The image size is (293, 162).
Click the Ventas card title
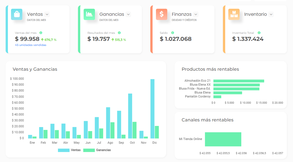35,14
